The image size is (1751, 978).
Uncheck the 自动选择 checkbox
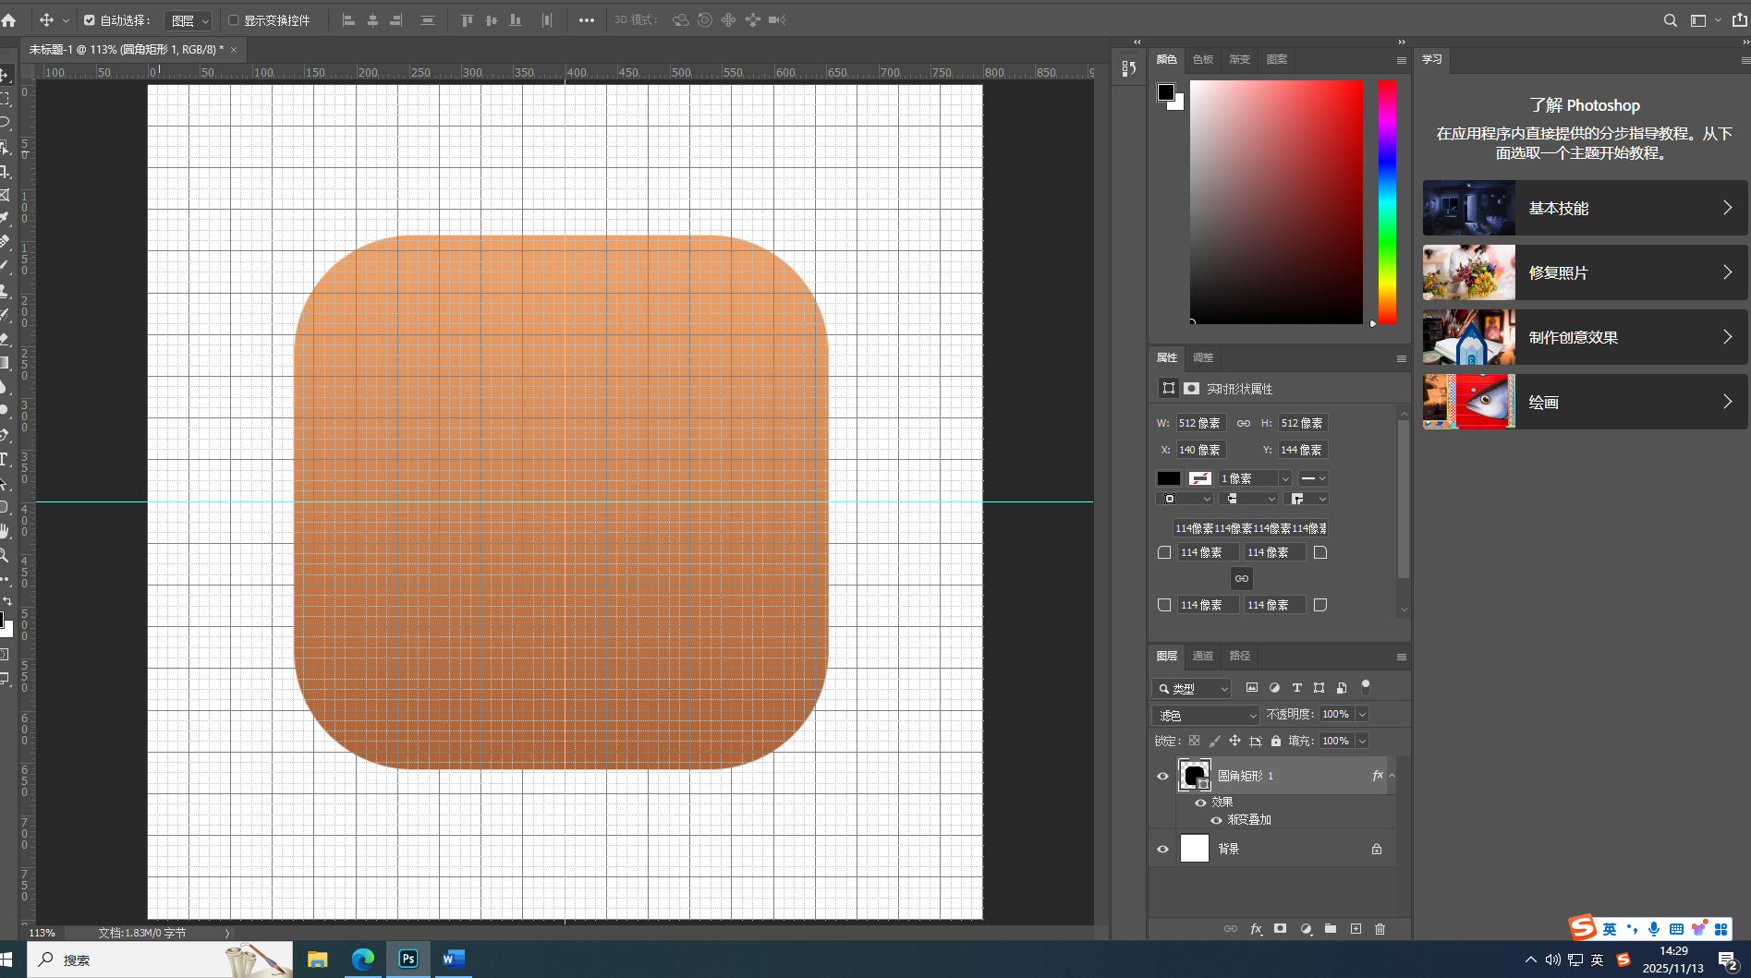90,20
